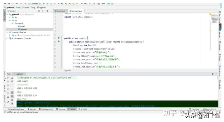Locate current file in Project tree
Viewport: 224px width, 122px height.
pyautogui.click(x=39, y=11)
